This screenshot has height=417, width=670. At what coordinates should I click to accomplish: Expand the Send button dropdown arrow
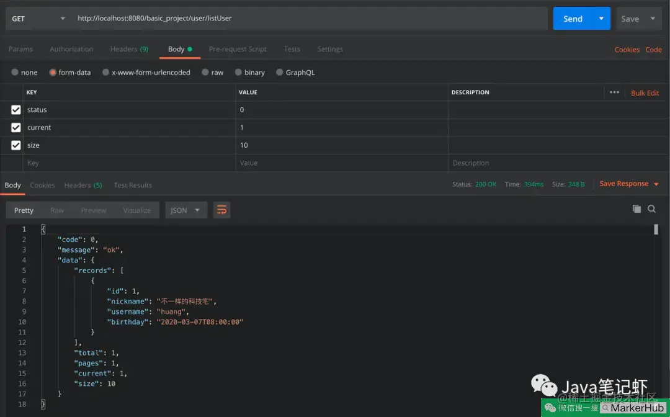click(x=601, y=19)
